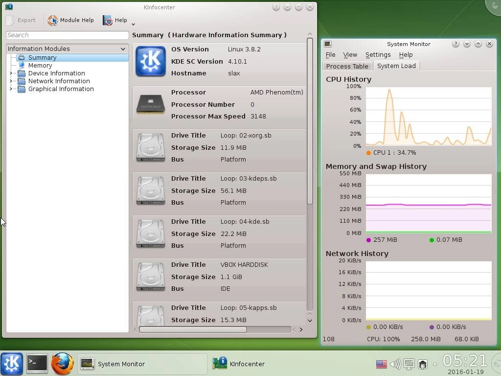Viewport: 501px width, 376px height.
Task: Click the Memory and Swap History graph
Action: pyautogui.click(x=429, y=203)
